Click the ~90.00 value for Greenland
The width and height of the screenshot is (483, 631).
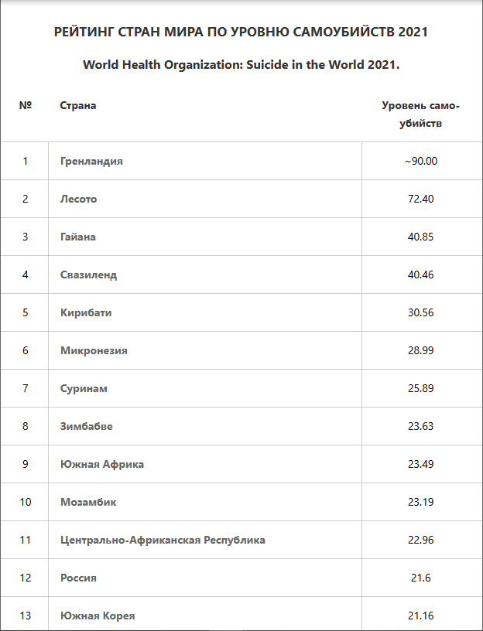coord(420,161)
